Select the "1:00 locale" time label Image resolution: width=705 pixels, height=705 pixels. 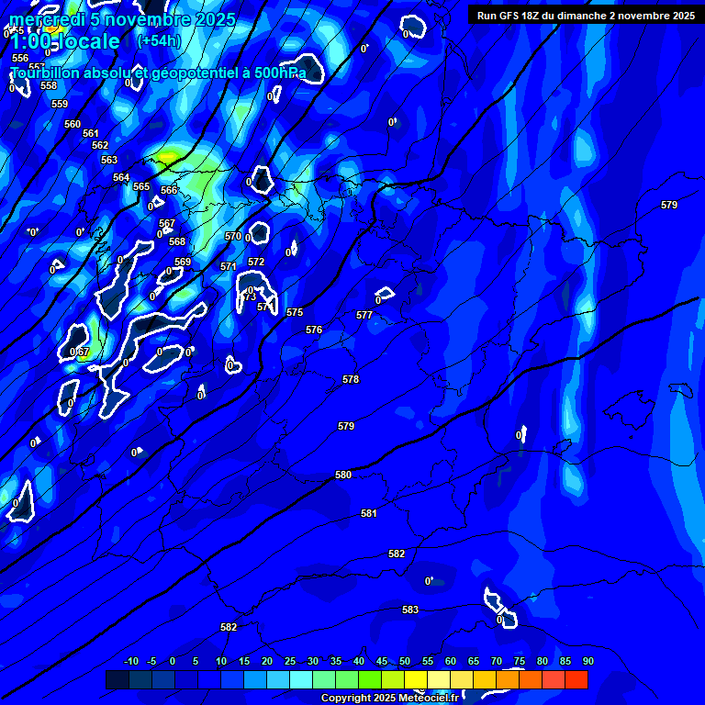[64, 41]
